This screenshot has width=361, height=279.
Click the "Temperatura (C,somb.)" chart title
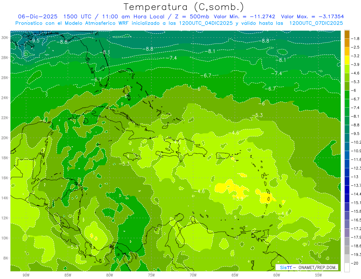184,7
